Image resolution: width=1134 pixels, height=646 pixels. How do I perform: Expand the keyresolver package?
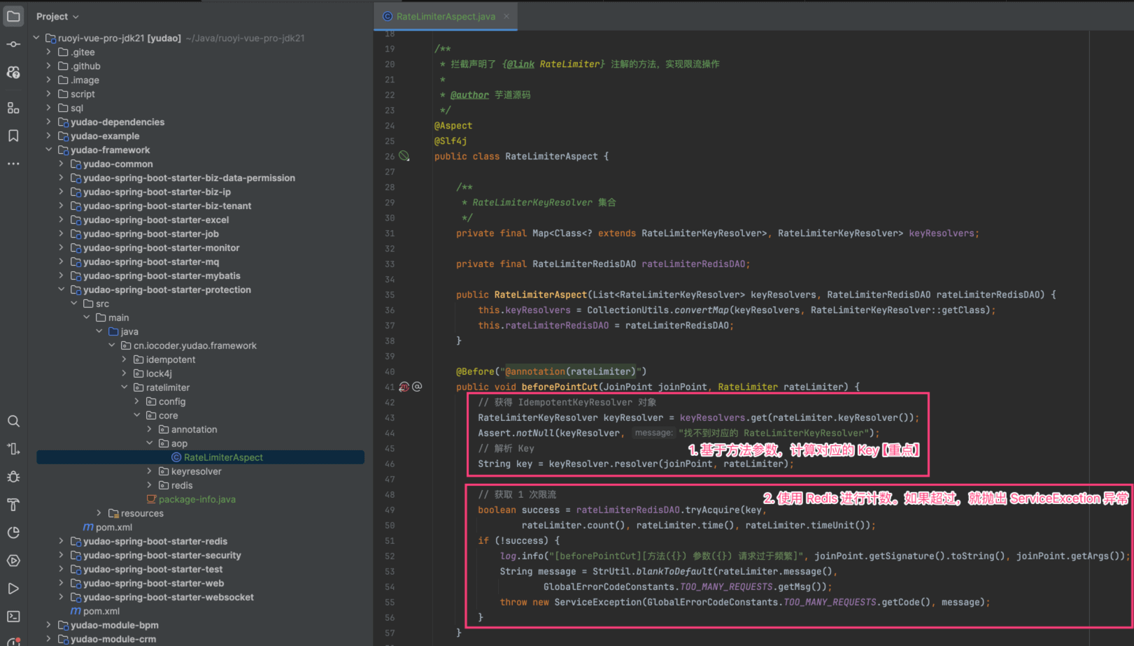coord(149,471)
